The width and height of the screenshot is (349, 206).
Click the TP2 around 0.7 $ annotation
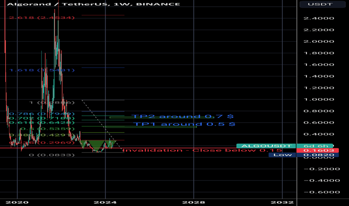(x=182, y=116)
